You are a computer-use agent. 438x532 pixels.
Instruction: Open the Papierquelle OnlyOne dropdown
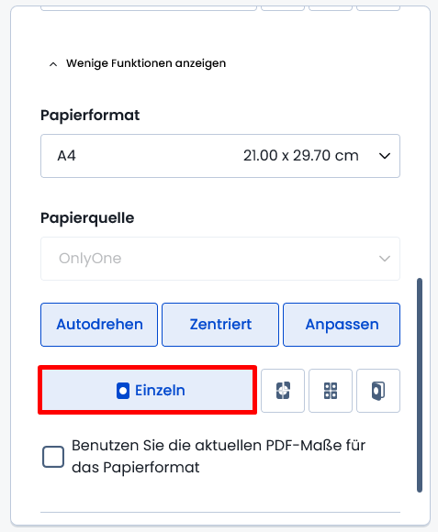point(220,259)
